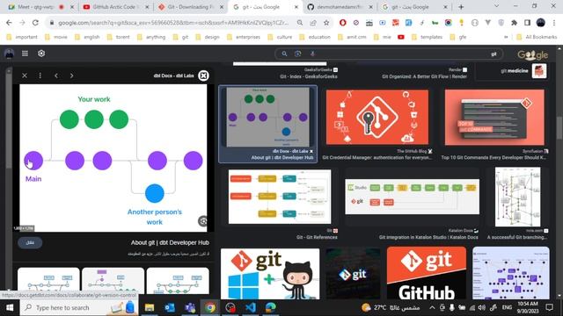Go back to previous browser page
This screenshot has width=563, height=316.
point(9,23)
